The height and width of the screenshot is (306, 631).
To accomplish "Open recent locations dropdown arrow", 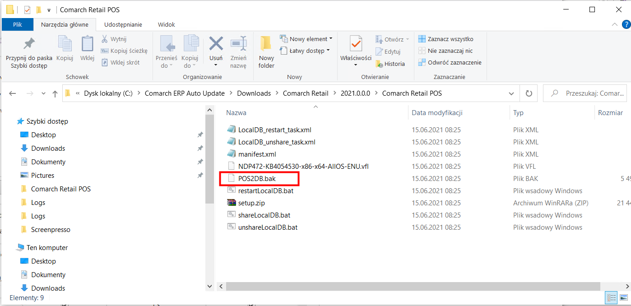I will (43, 93).
